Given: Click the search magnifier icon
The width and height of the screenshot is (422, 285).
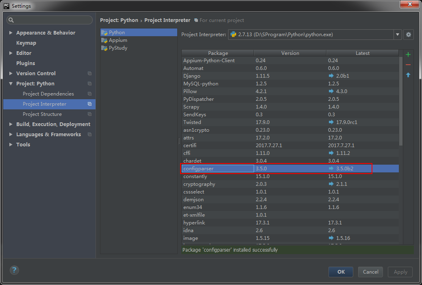Looking at the screenshot, I should (x=11, y=20).
